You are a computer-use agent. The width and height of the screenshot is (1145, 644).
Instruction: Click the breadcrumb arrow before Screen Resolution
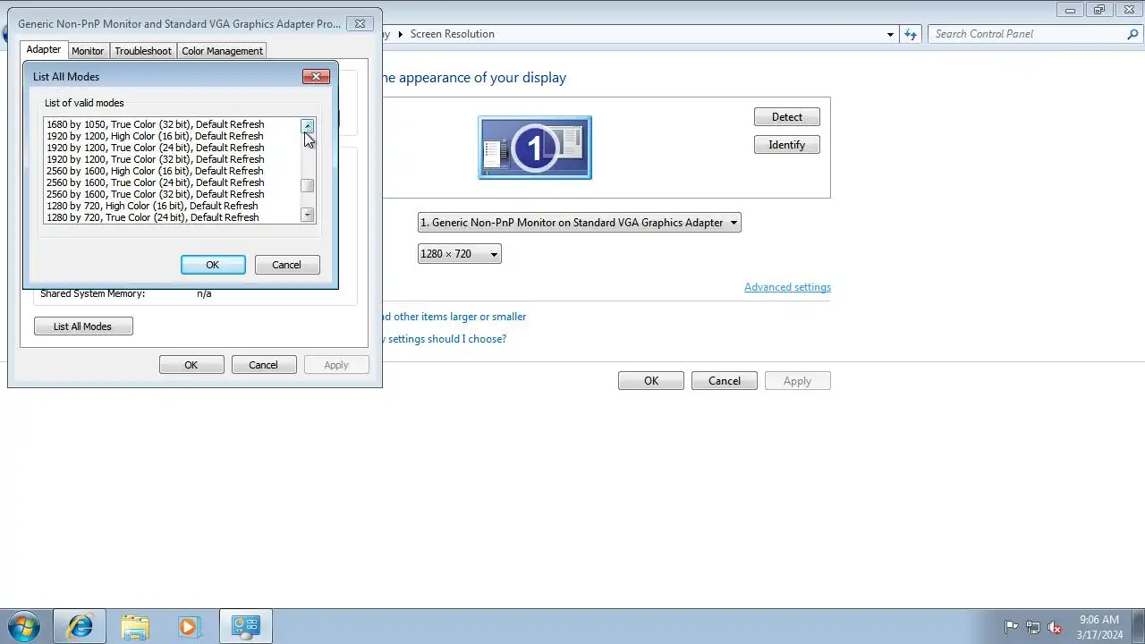tap(401, 34)
